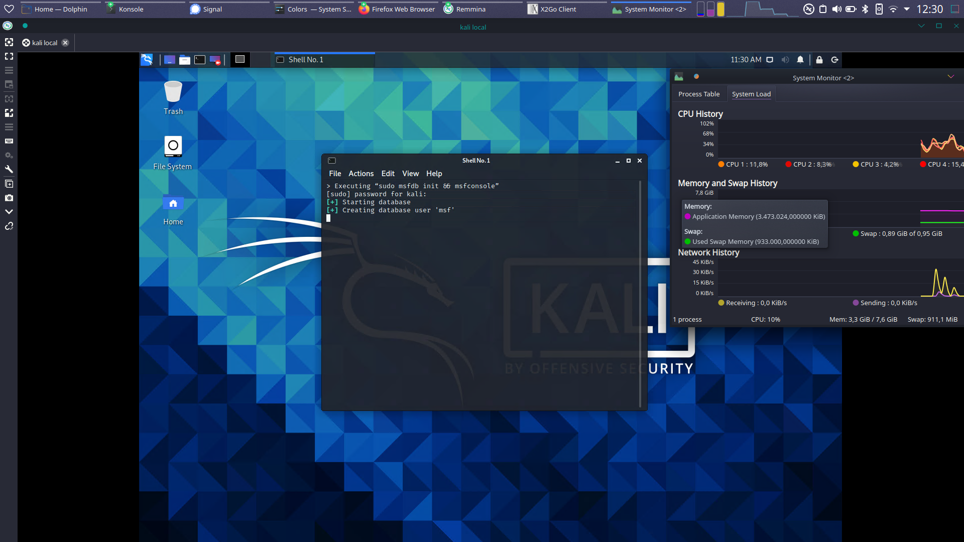Collapse the Remmina toolbar with the down chevron

(9, 212)
